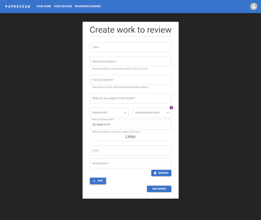Focus the Title input field

[x=130, y=47]
